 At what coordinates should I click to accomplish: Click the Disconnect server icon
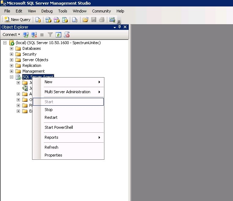tap(34, 35)
